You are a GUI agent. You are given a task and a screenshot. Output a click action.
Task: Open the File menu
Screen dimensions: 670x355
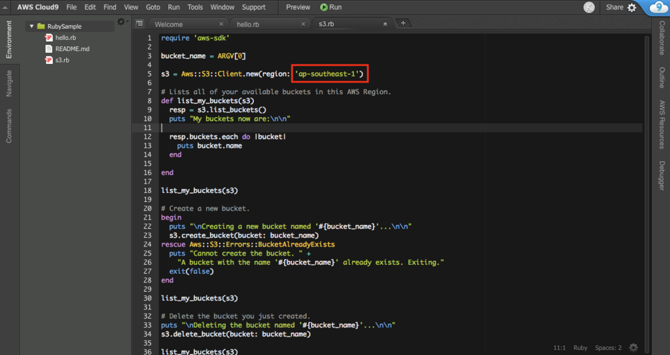(71, 7)
